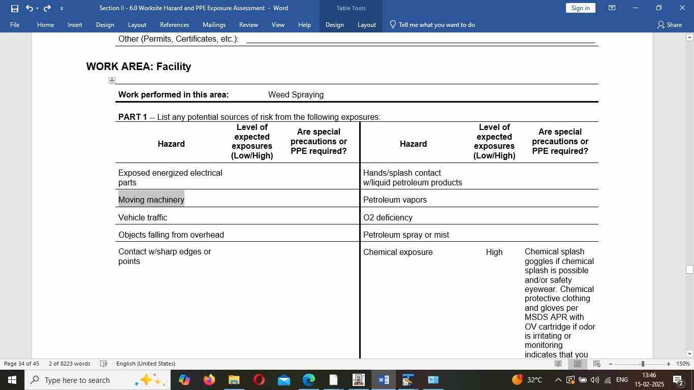Screen dimensions: 694x390
Task: Switch to Read Mode view
Action: pyautogui.click(x=558, y=364)
